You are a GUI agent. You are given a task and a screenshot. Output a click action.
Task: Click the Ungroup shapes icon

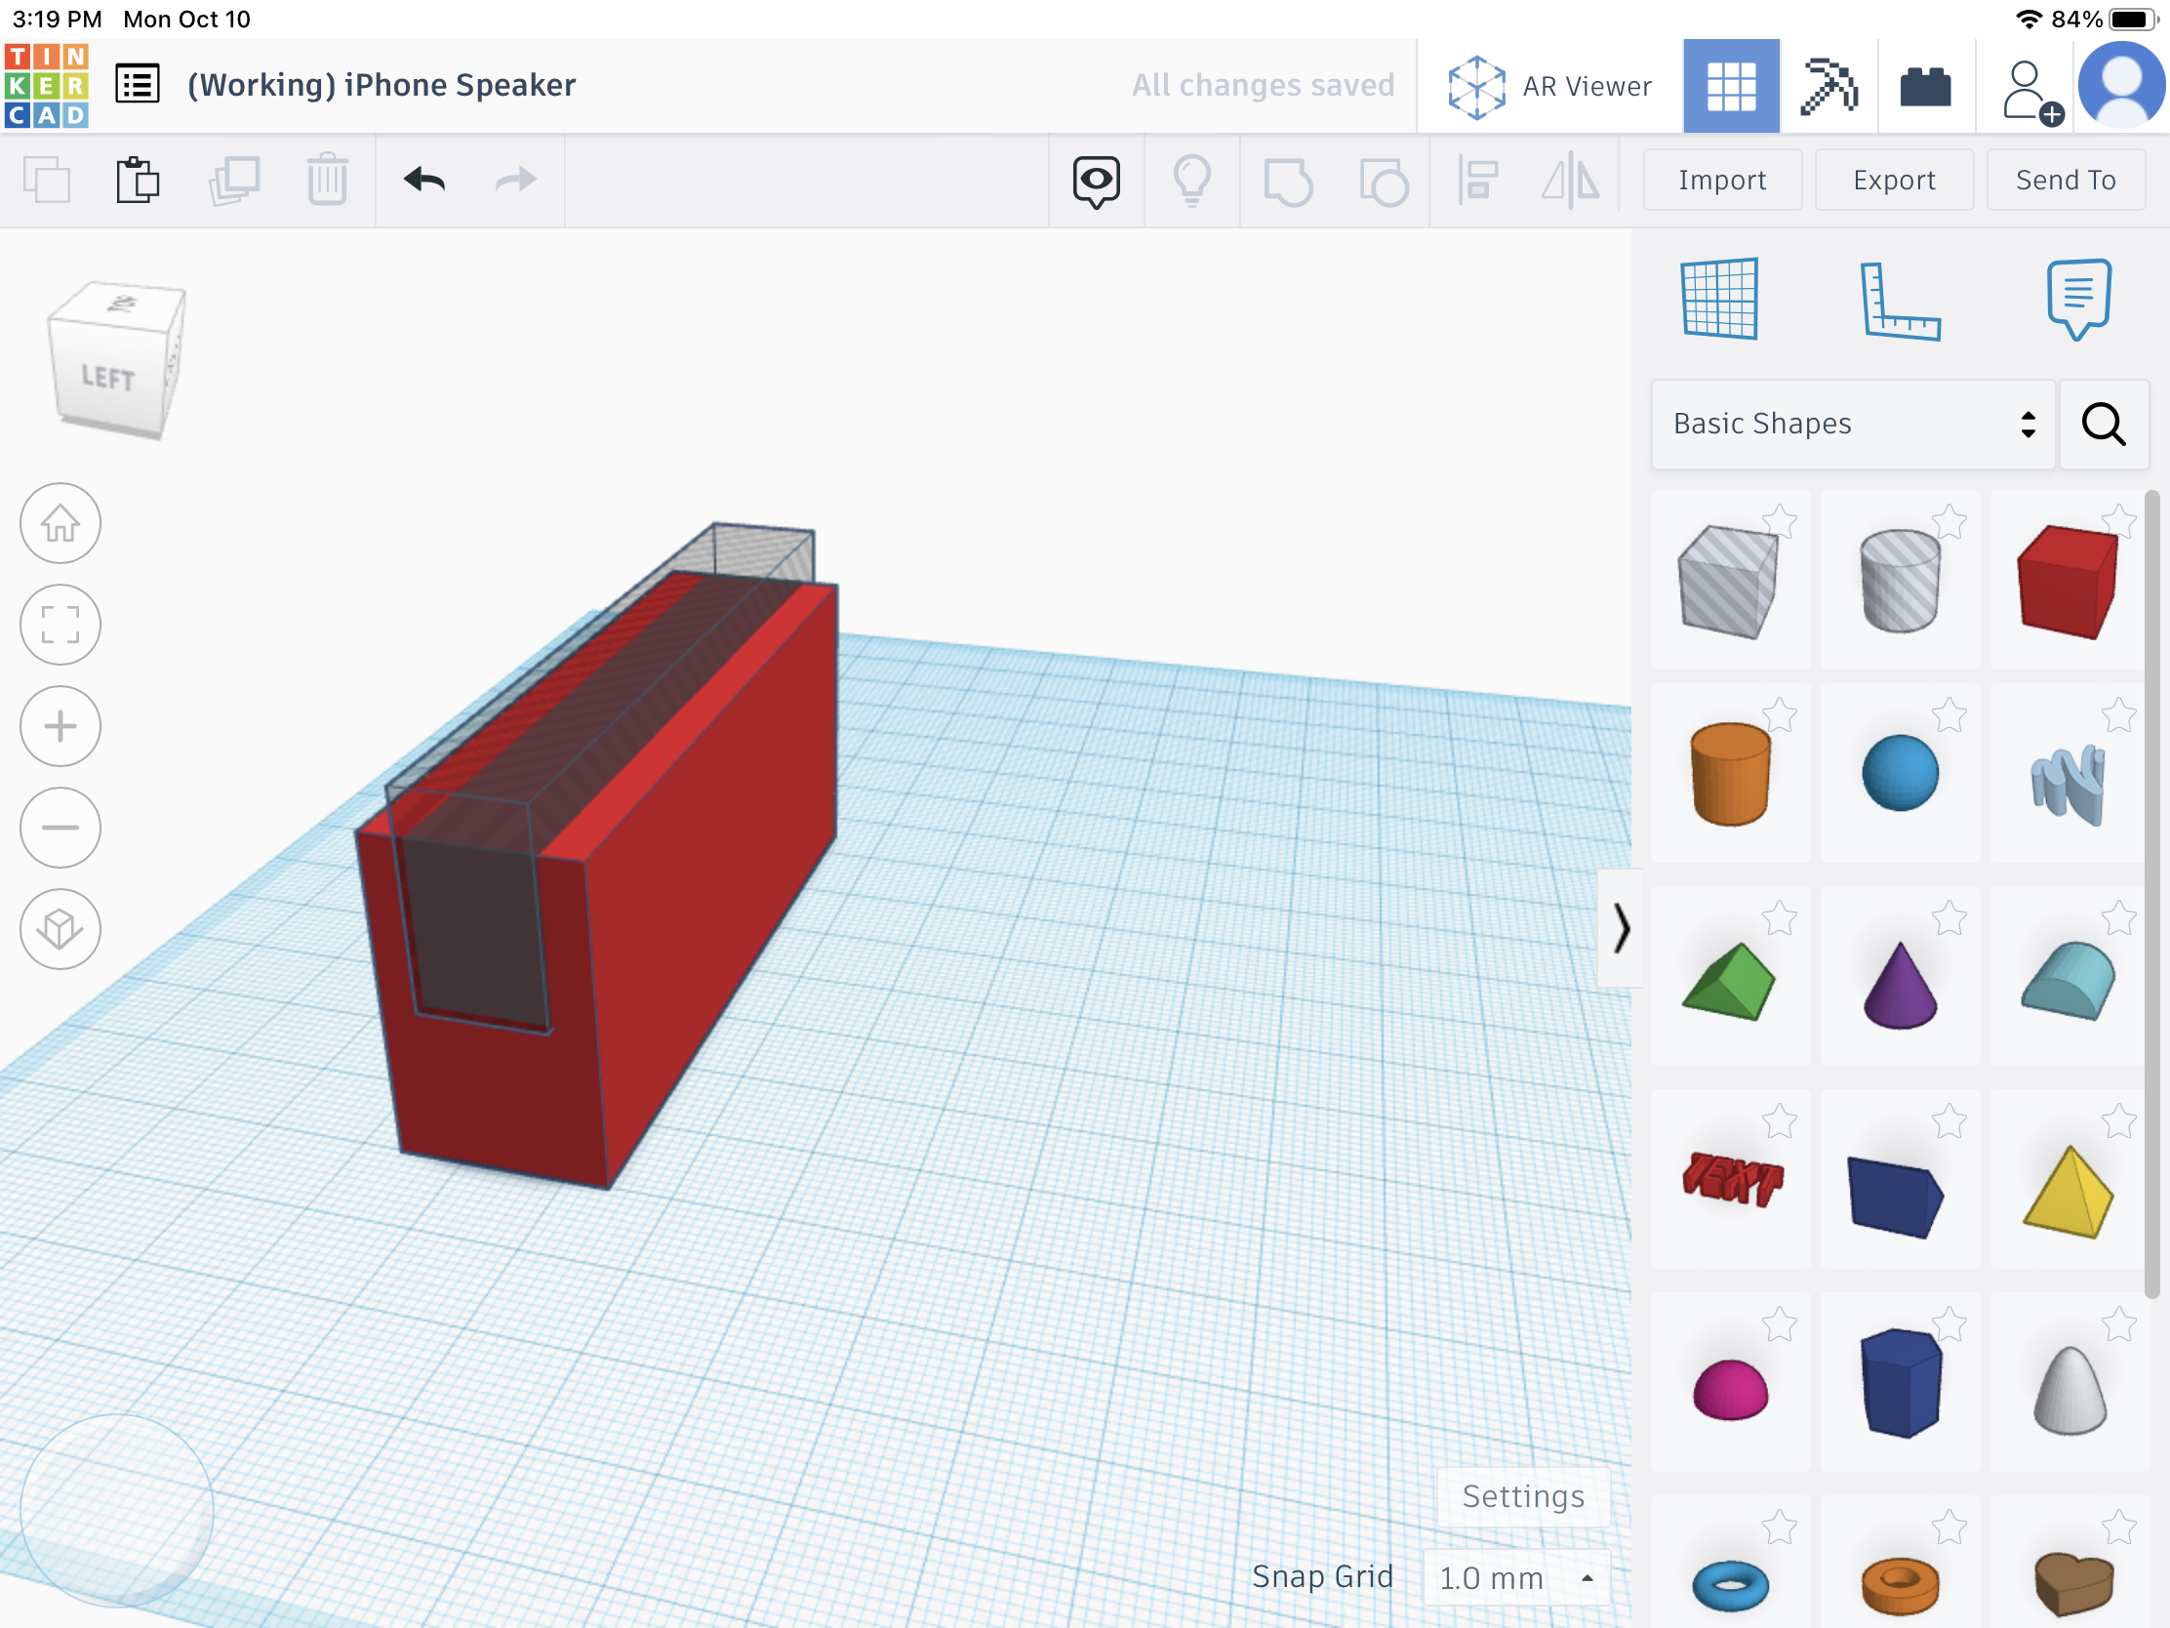(1385, 182)
